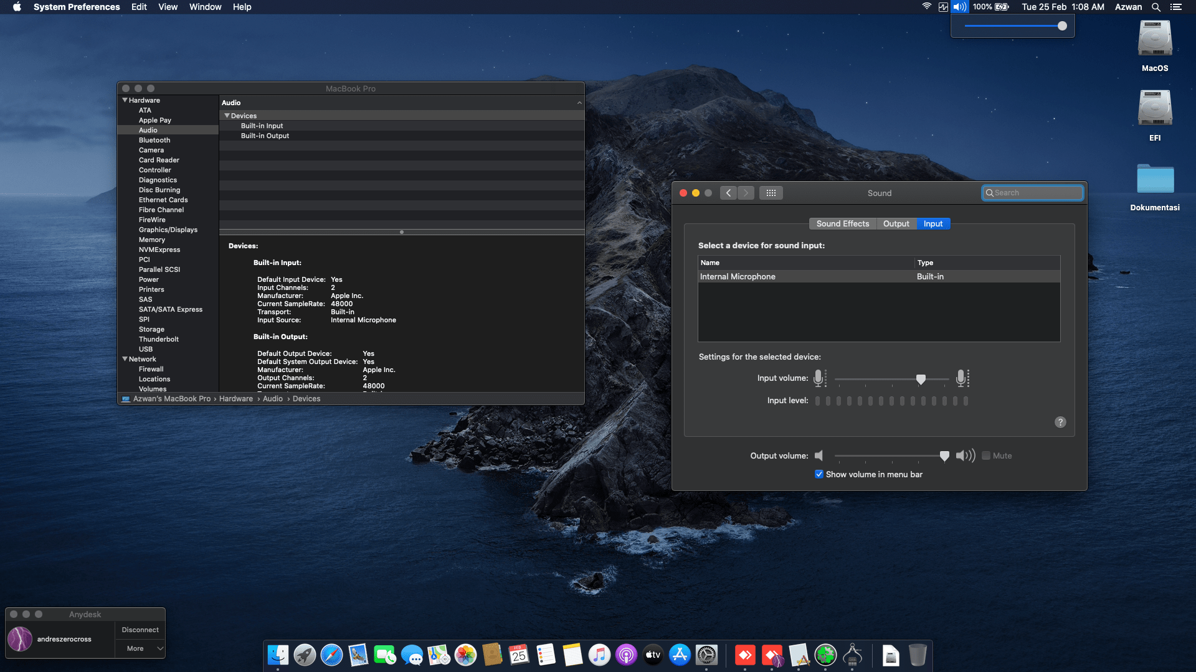Click the volume icon in menu bar
This screenshot has height=672, width=1196.
[x=960, y=7]
